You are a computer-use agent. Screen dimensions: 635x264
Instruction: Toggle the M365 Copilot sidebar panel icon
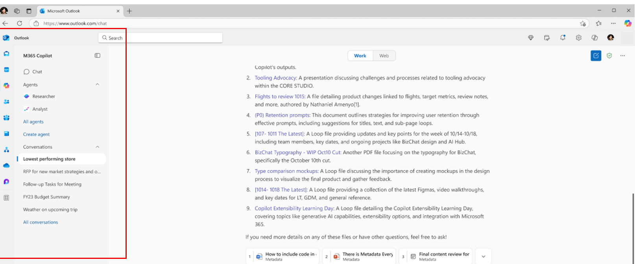(98, 55)
